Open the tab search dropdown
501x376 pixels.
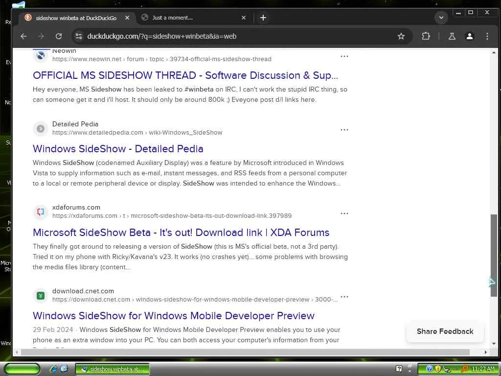(x=441, y=18)
